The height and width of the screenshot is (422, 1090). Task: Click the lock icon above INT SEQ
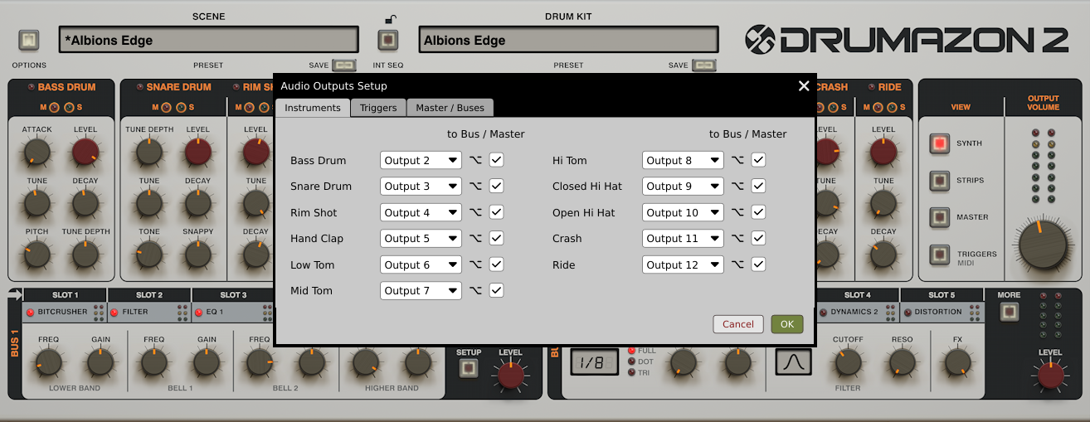pos(388,19)
